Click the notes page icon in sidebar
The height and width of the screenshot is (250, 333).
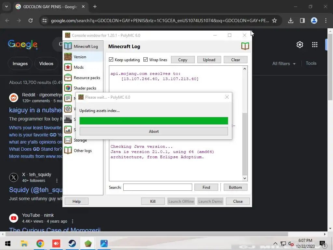[68, 98]
